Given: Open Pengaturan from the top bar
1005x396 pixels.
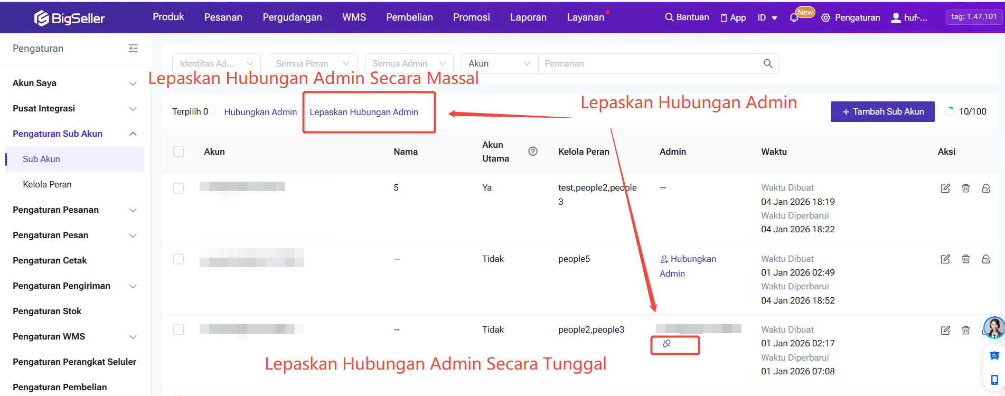Looking at the screenshot, I should tap(851, 18).
